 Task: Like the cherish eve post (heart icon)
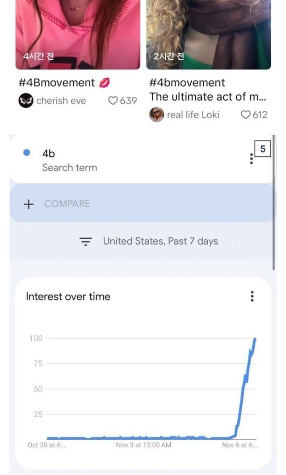(113, 101)
